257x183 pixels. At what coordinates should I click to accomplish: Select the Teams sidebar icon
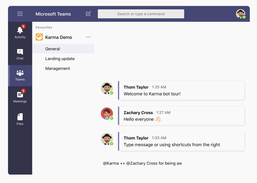point(20,76)
